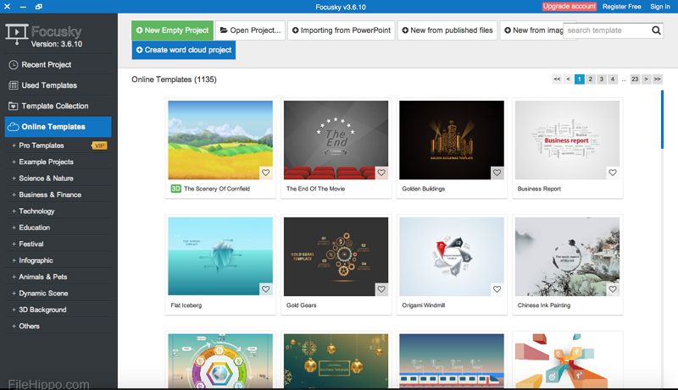678x390 pixels.
Task: Expand the Business & Finance category
Action: (50, 195)
